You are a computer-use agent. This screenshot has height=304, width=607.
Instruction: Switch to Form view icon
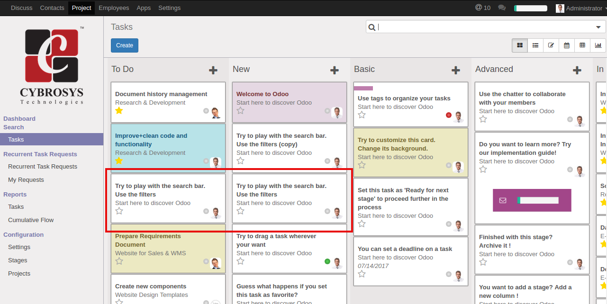pyautogui.click(x=551, y=45)
